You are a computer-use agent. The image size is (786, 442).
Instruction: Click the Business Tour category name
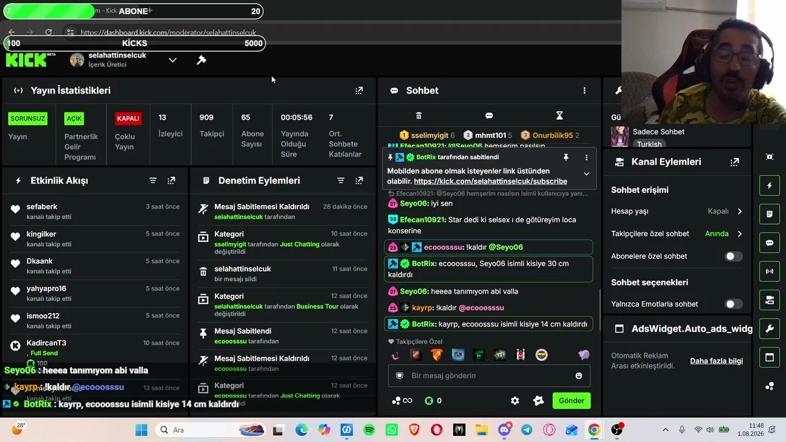[x=318, y=306]
